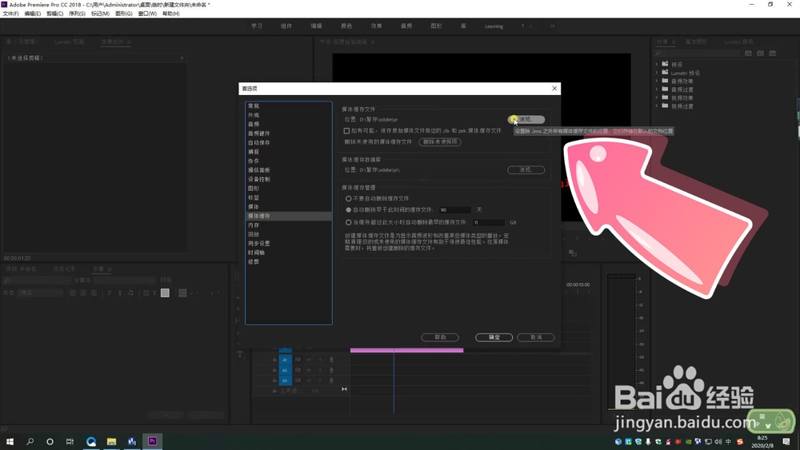Screen dimensions: 800x450
Task: Click the voice-over record microphone on A1
Action: pos(331,360)
